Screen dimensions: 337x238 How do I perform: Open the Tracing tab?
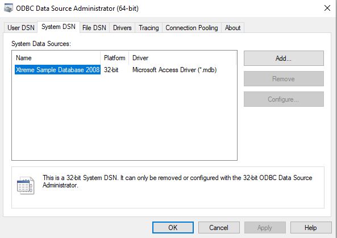(x=148, y=28)
